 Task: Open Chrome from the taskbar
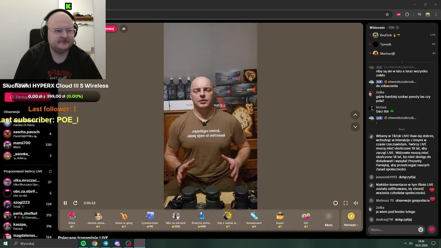(94, 244)
